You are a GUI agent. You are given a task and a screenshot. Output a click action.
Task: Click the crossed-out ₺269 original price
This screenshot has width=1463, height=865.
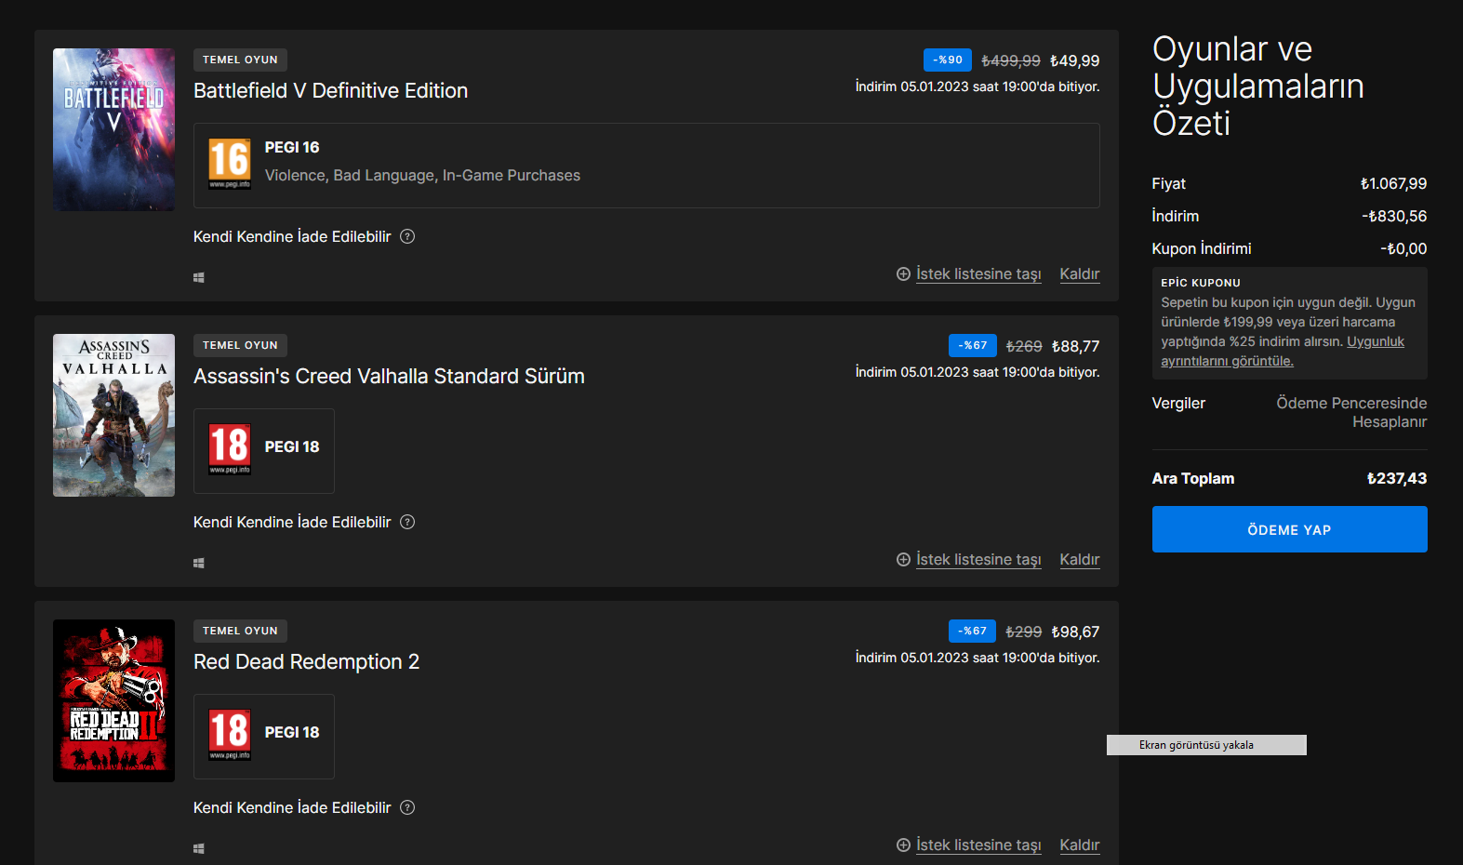(1024, 346)
